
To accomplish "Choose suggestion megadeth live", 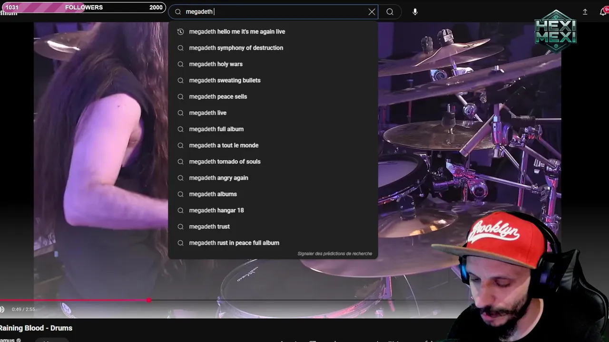I will [273, 113].
